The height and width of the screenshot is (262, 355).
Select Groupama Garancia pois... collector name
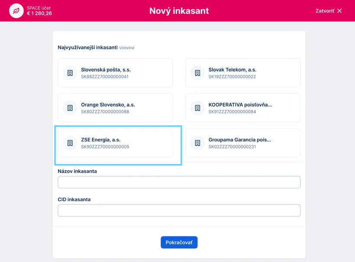point(240,140)
